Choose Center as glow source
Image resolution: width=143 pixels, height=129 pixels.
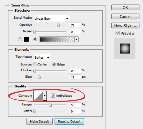click(35, 64)
